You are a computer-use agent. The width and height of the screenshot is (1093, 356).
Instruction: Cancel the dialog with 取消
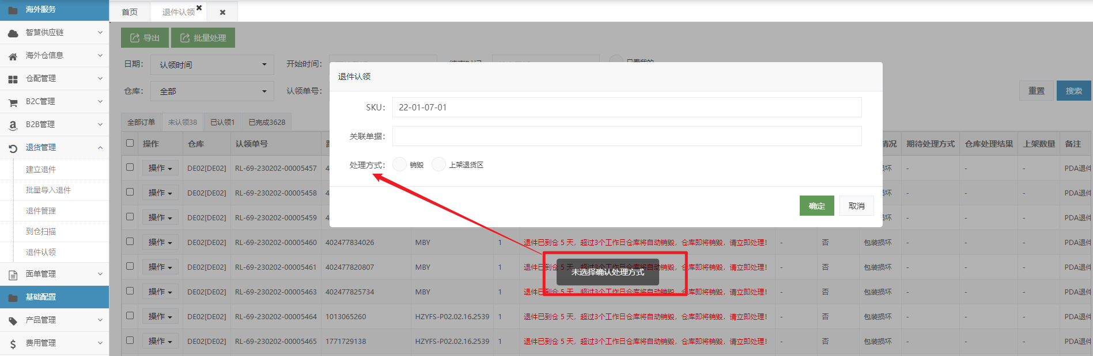856,206
